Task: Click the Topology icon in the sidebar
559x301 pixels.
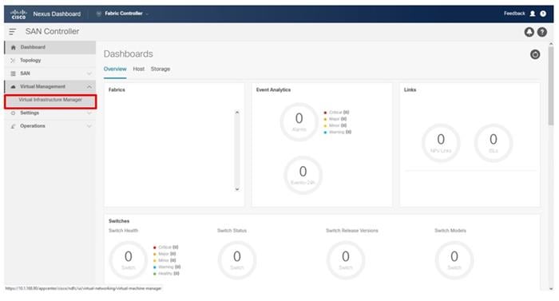Action: pyautogui.click(x=14, y=60)
